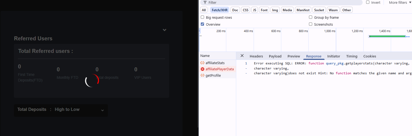Click the green bar in timeline overview
The image size is (412, 136).
click(387, 36)
